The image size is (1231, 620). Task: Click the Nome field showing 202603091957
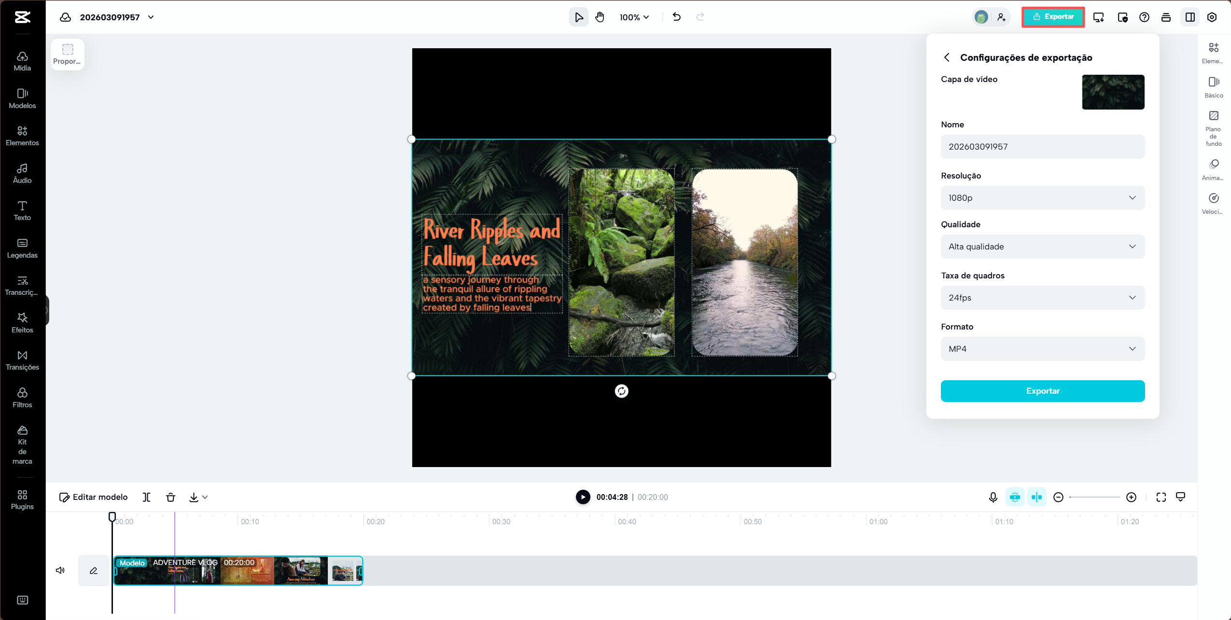(x=1042, y=146)
